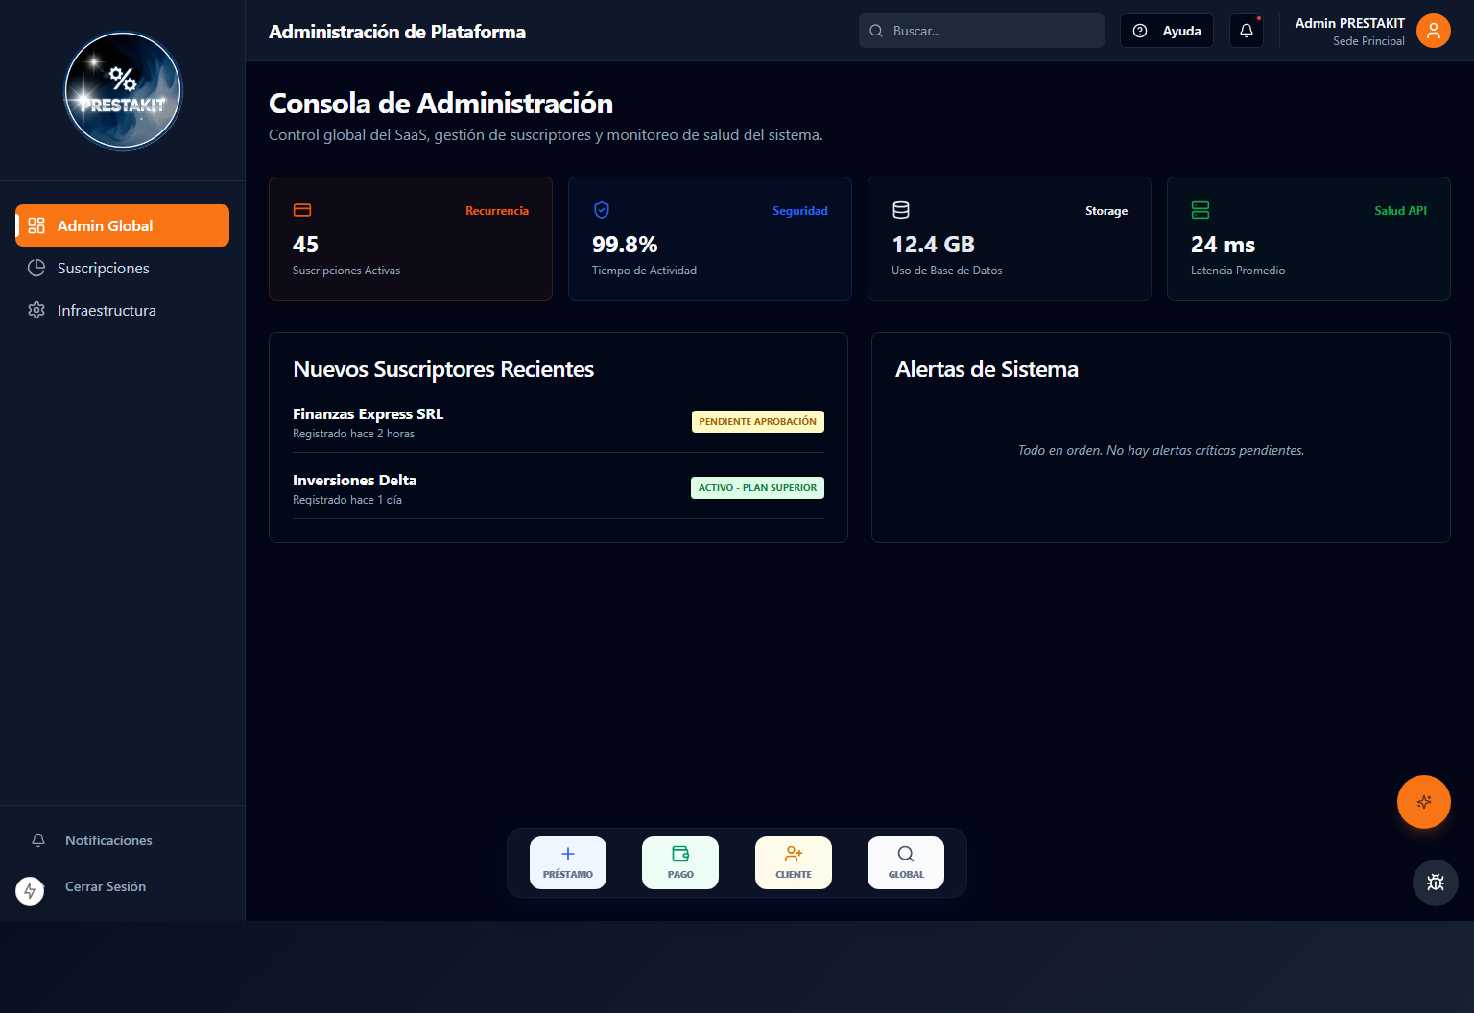The width and height of the screenshot is (1474, 1013).
Task: Open Finanzas Express SRL subscriber
Action: coord(368,414)
